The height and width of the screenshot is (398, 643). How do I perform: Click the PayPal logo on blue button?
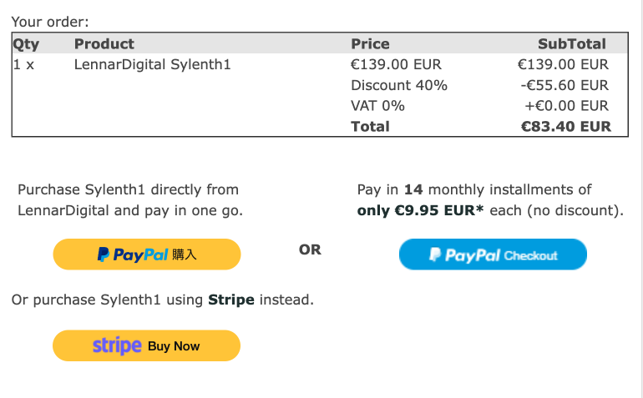(x=465, y=255)
